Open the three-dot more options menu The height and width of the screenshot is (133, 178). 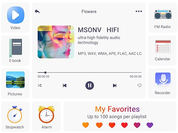[x=139, y=11]
